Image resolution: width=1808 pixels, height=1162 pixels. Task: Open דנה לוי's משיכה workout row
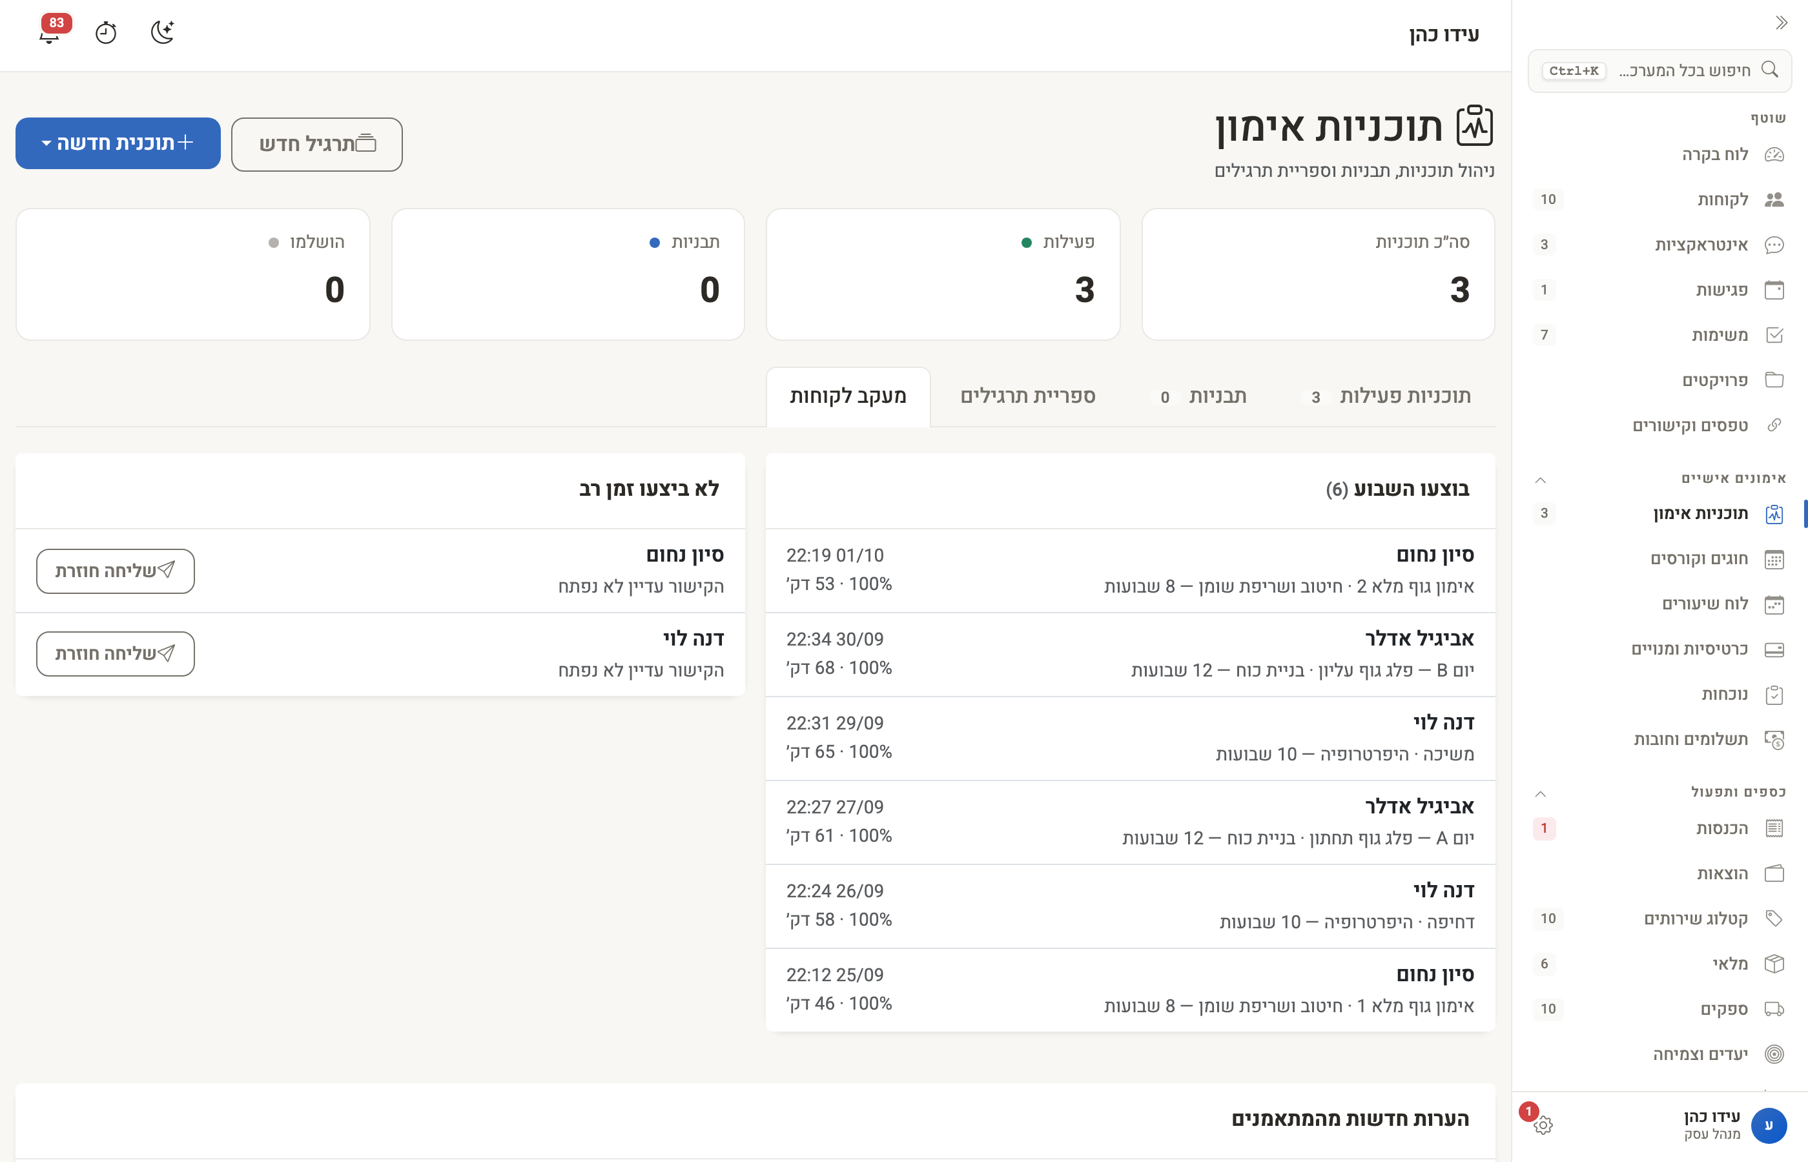tap(1129, 738)
